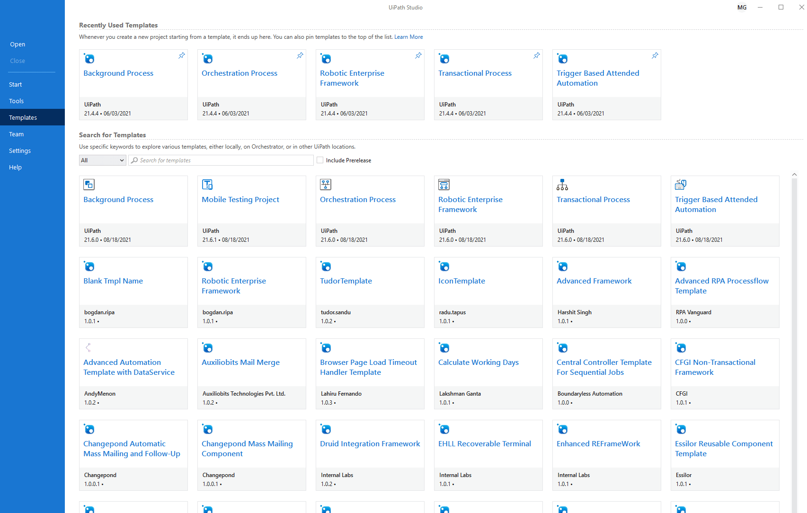
Task: Open the recent Background Process template
Action: [133, 85]
